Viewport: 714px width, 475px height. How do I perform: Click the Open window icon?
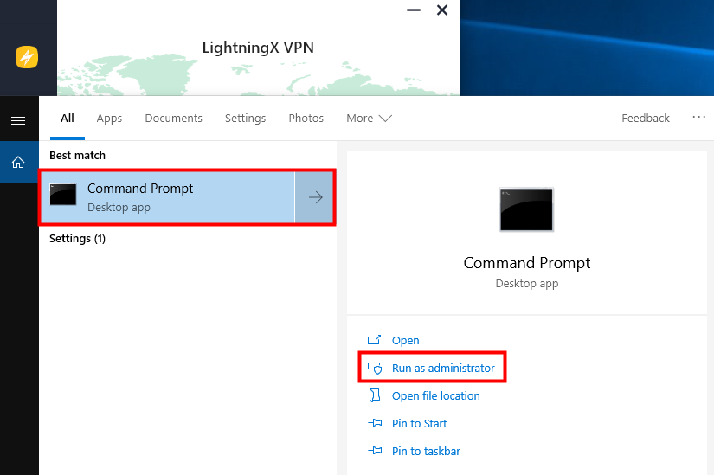(x=374, y=340)
